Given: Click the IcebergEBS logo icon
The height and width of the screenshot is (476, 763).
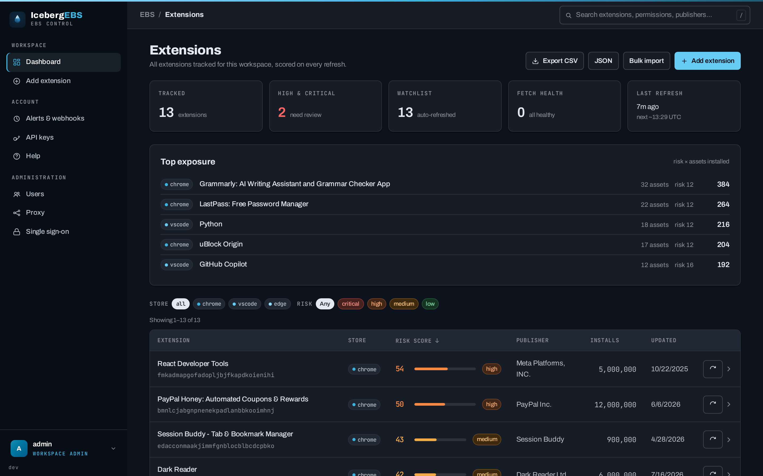Looking at the screenshot, I should 17,19.
